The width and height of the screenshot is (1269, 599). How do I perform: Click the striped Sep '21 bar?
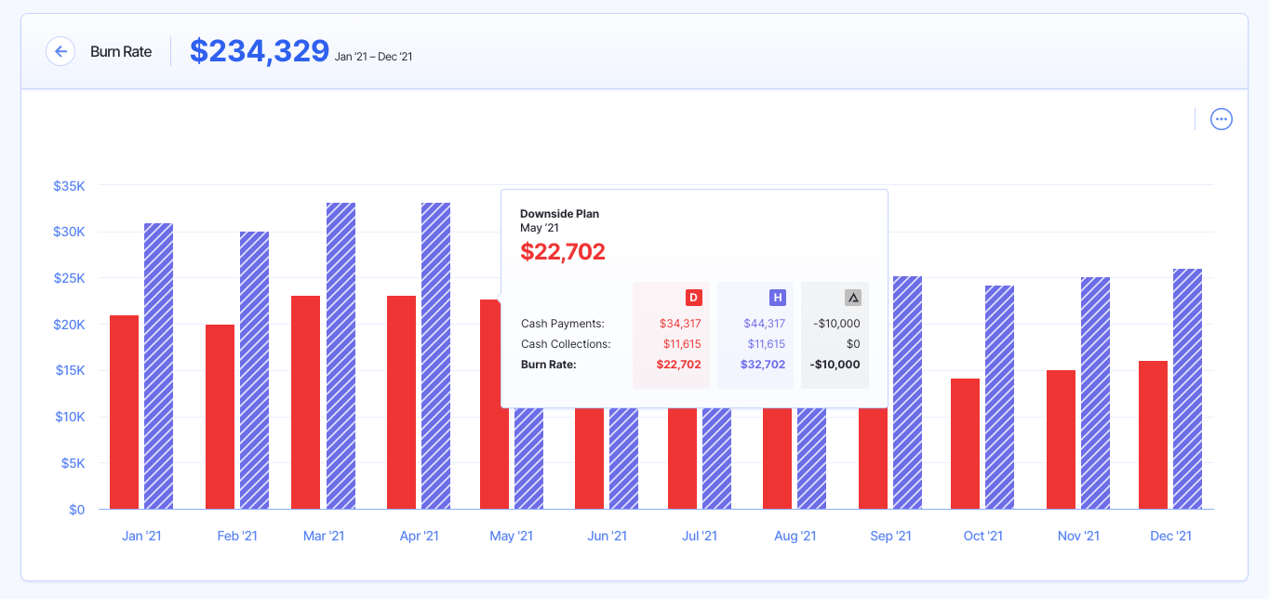click(x=907, y=393)
